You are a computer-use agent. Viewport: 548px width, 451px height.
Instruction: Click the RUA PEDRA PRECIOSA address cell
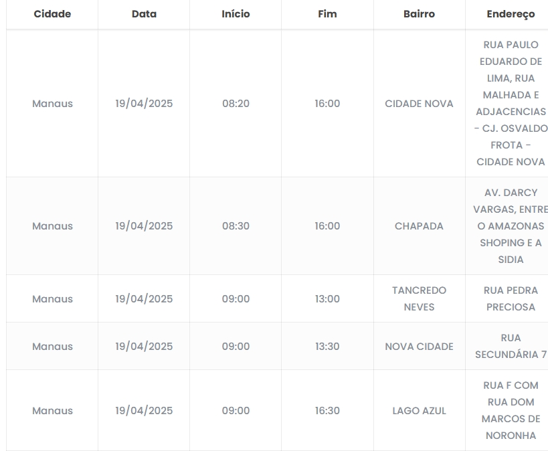(511, 299)
